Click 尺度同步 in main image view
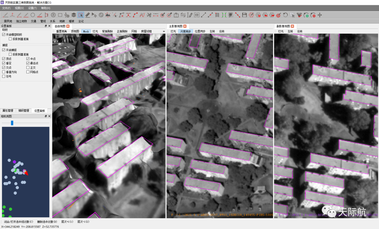Screen dimensions: 379x229 coord(185,31)
